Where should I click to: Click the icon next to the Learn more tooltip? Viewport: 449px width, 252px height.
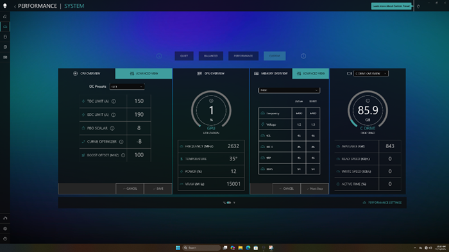click(418, 6)
